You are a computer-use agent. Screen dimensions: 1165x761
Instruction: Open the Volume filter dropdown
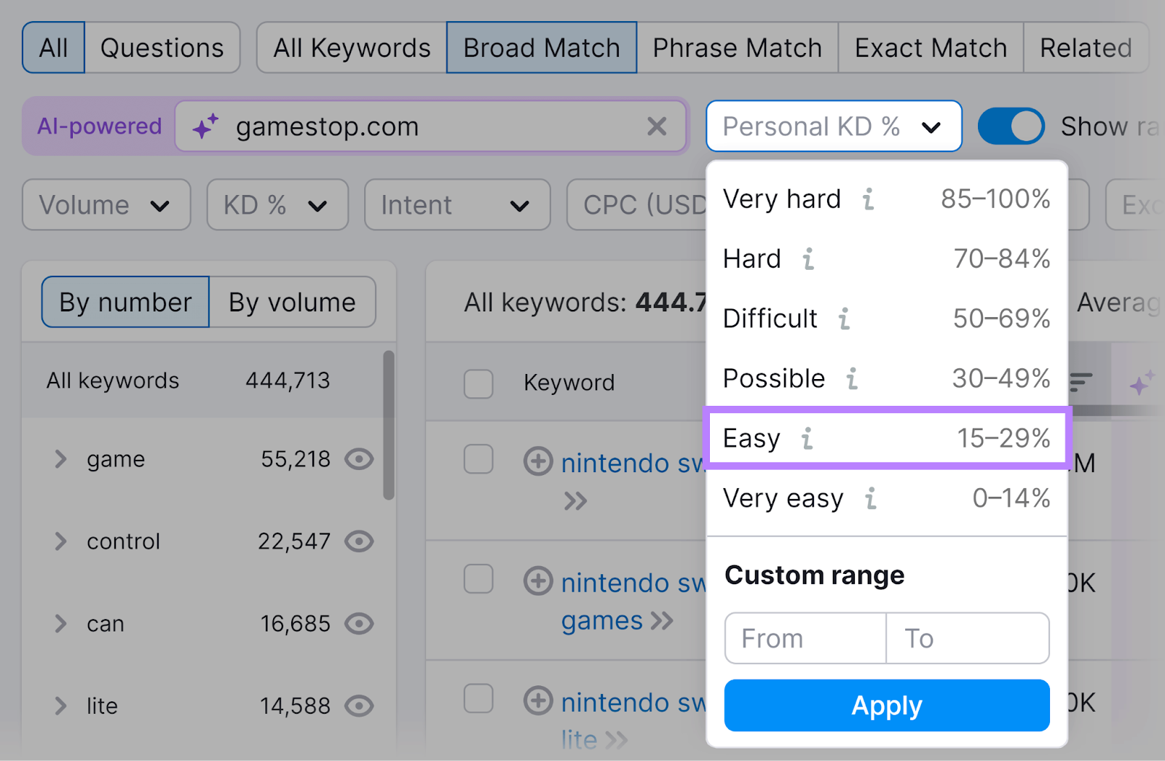tap(105, 205)
